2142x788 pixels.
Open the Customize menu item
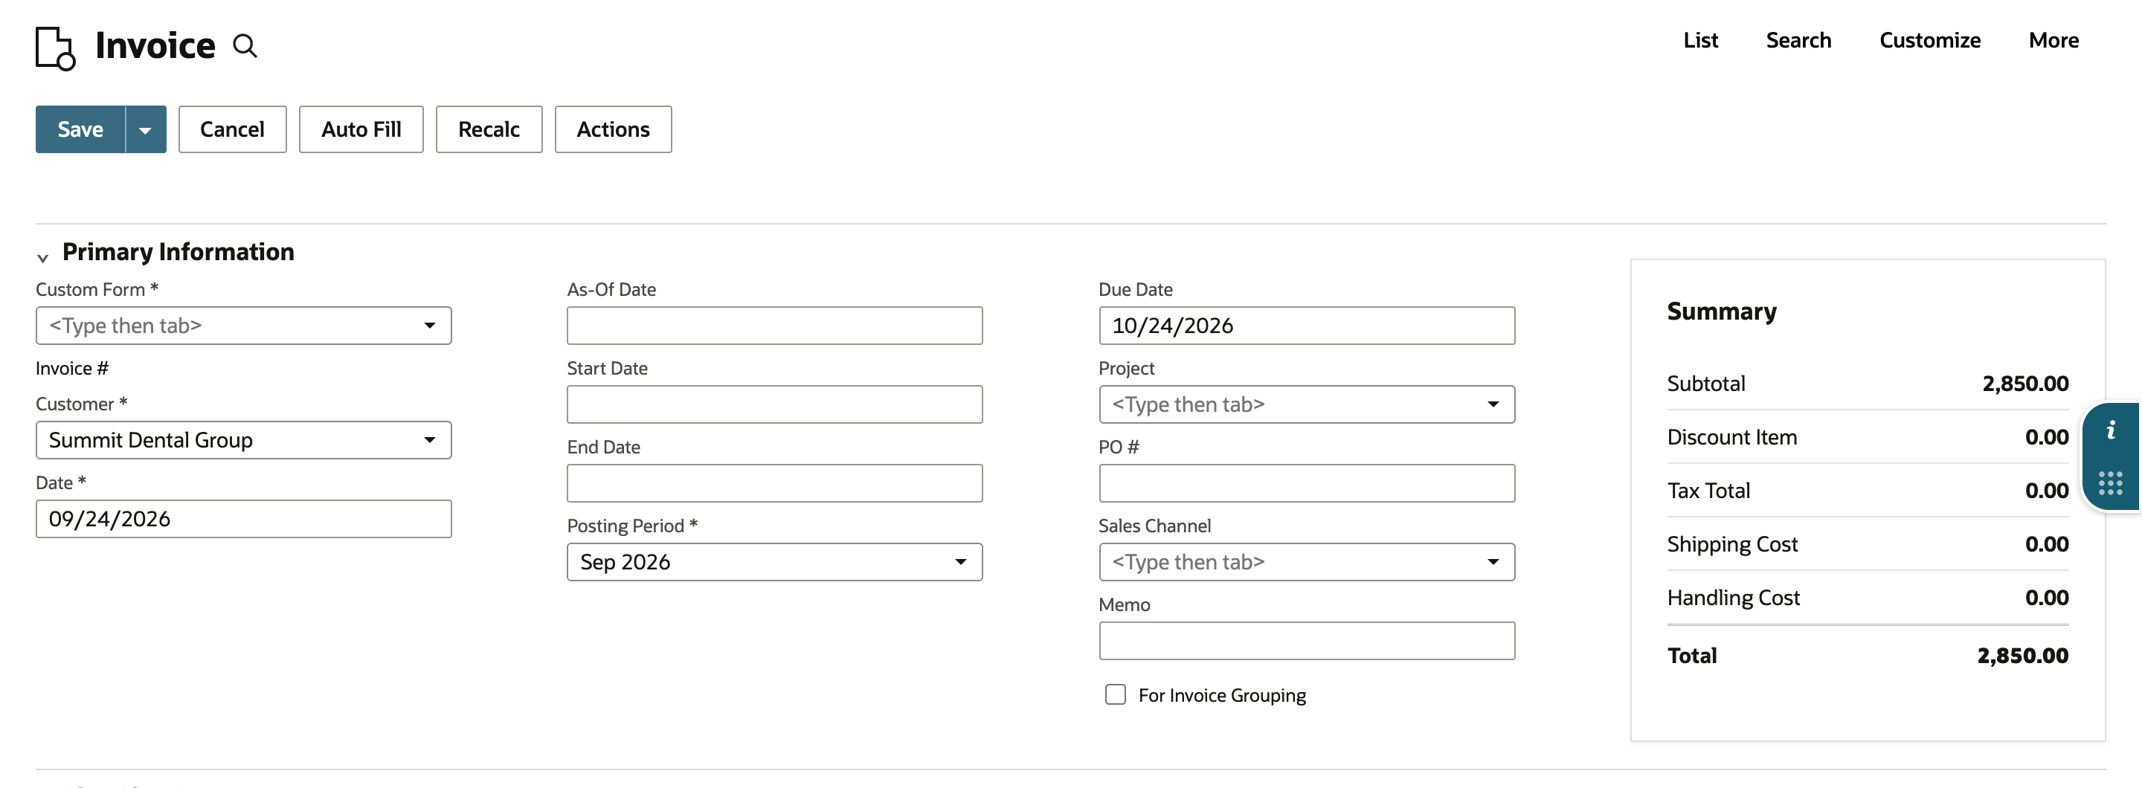click(1930, 40)
